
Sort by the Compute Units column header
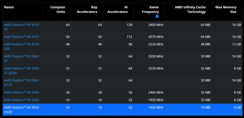[x=57, y=10]
